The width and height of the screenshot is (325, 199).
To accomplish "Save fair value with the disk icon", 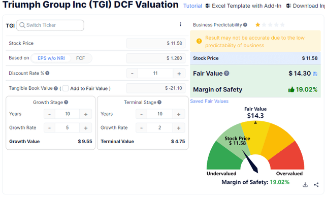I will 315,74.
